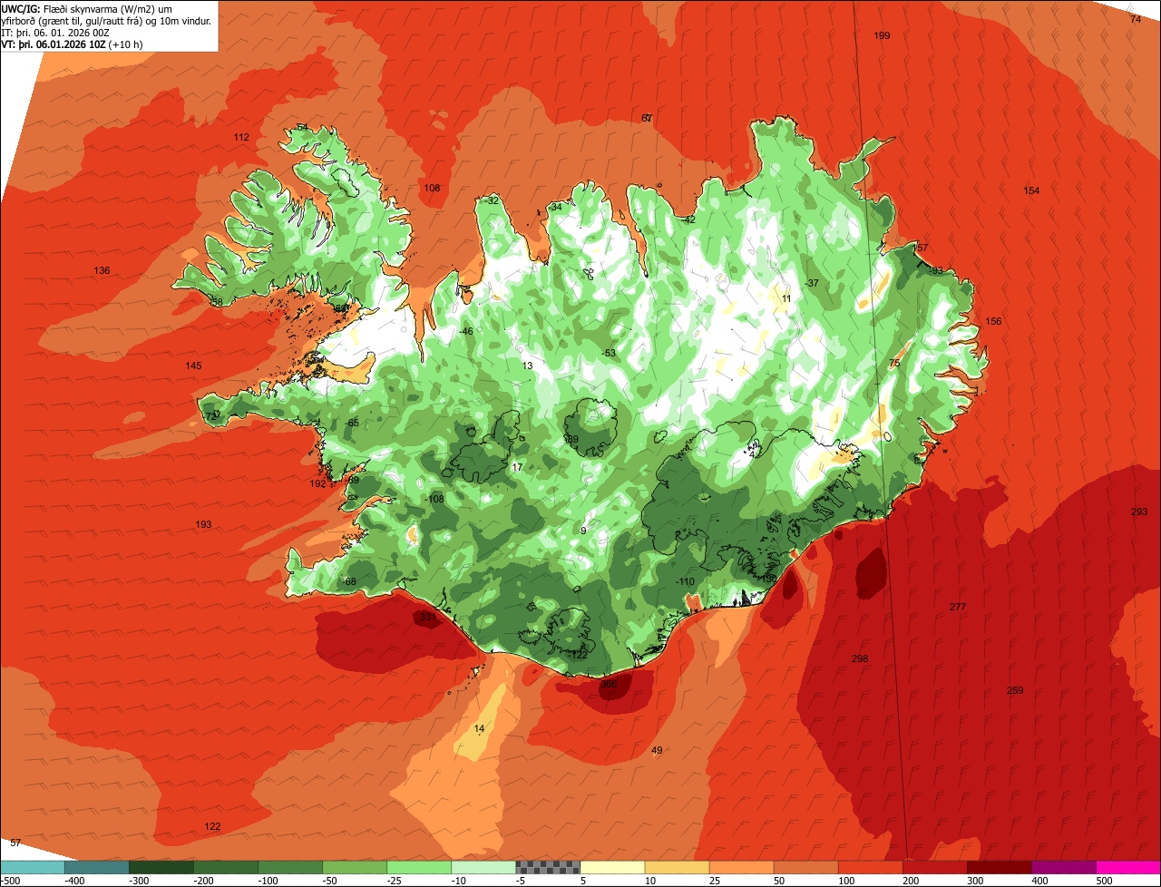The height and width of the screenshot is (887, 1161).
Task: Select the ocean value 145 west of Iceland
Action: click(x=193, y=366)
